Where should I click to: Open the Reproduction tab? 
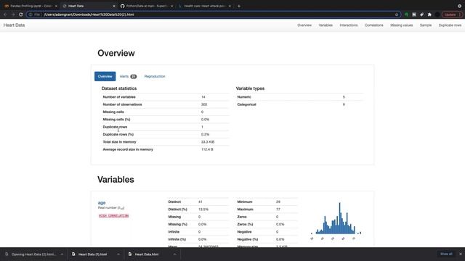[x=155, y=76]
